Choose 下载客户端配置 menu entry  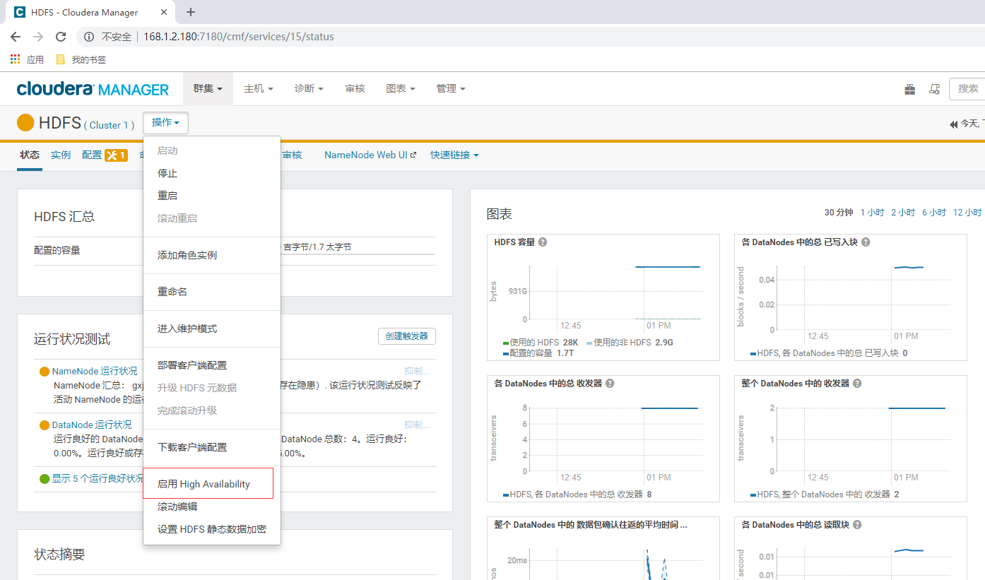[212, 447]
